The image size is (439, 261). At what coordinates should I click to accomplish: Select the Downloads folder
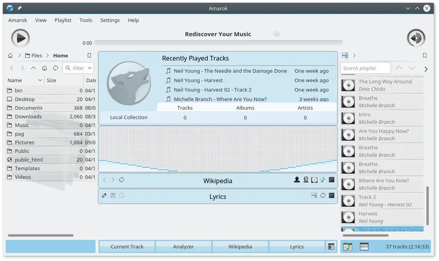point(51,116)
